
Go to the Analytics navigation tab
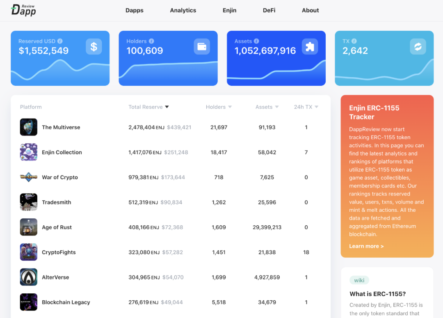tap(183, 10)
